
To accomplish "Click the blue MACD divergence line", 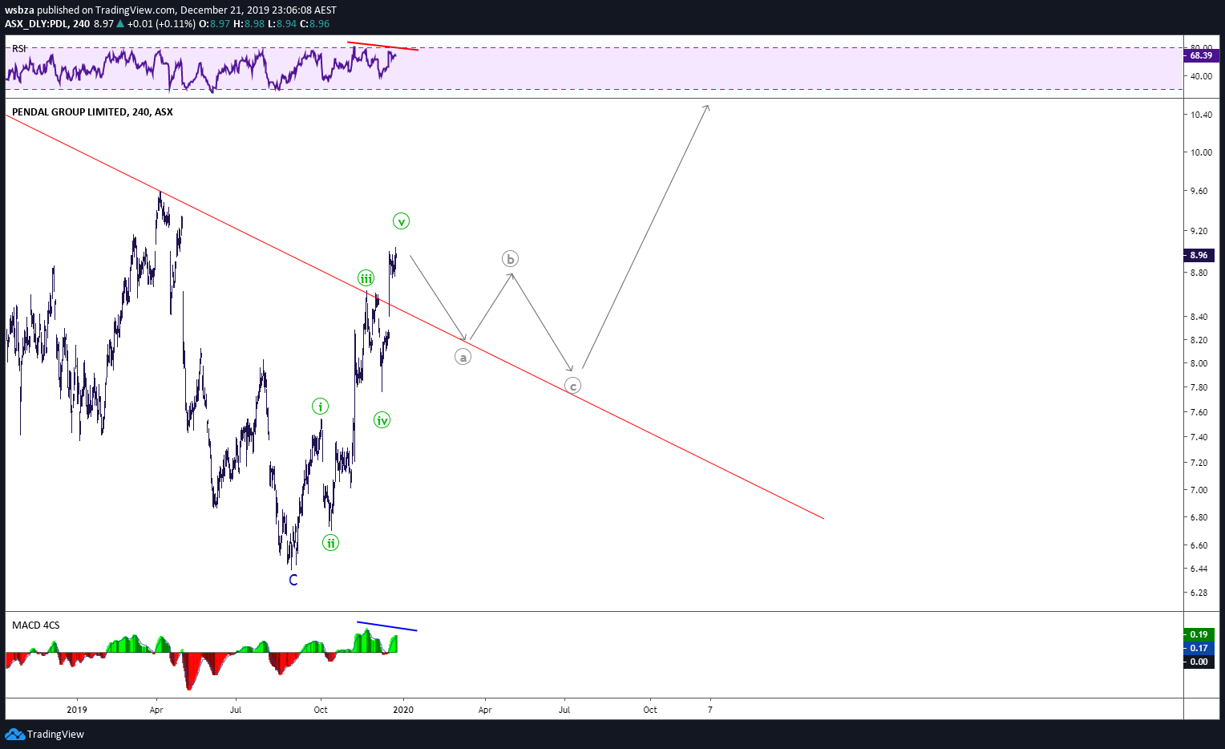I will (x=387, y=626).
